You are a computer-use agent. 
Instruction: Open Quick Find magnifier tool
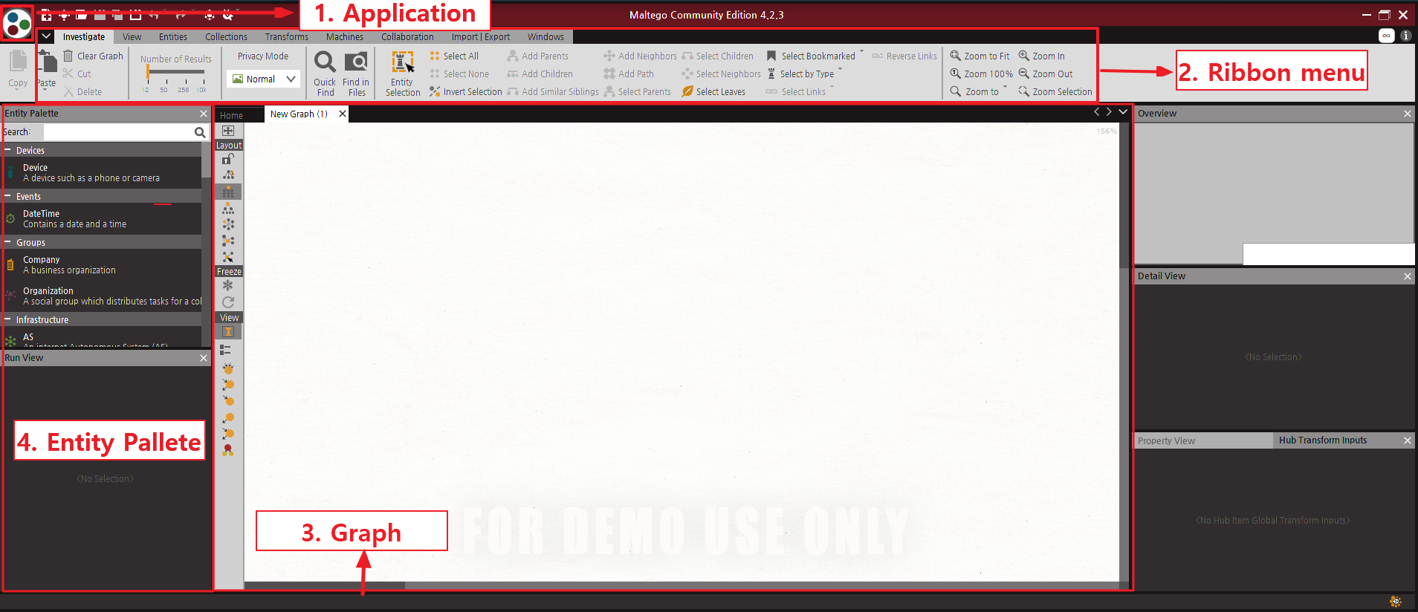pyautogui.click(x=325, y=62)
